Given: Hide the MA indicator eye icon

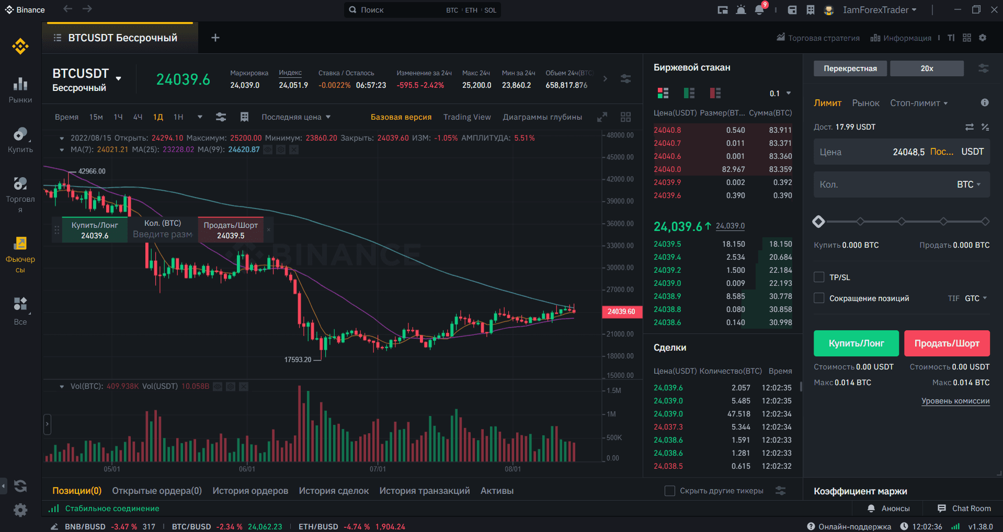Looking at the screenshot, I should tap(268, 149).
